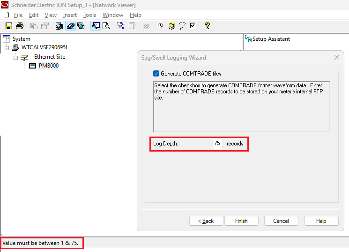Select Ethernet Site in the tree
349x252 pixels.
click(x=50, y=57)
